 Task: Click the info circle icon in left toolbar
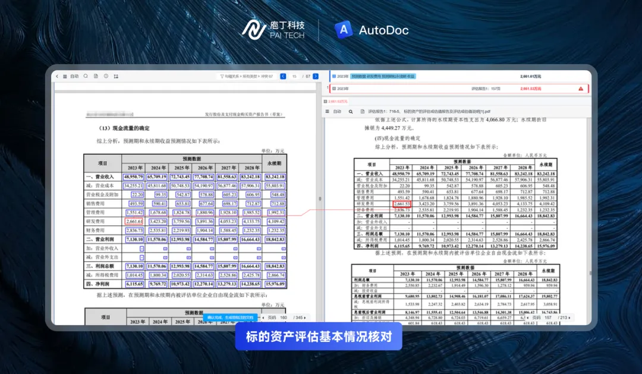(x=106, y=76)
